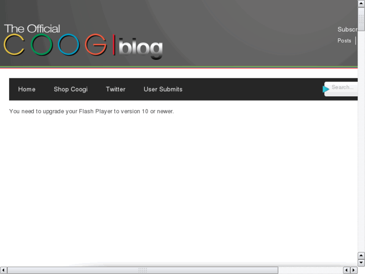Click the horizontal scrollbar thumb
This screenshot has height=274, width=365.
coord(143,270)
